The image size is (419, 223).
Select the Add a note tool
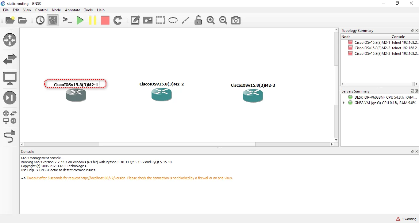(x=135, y=21)
